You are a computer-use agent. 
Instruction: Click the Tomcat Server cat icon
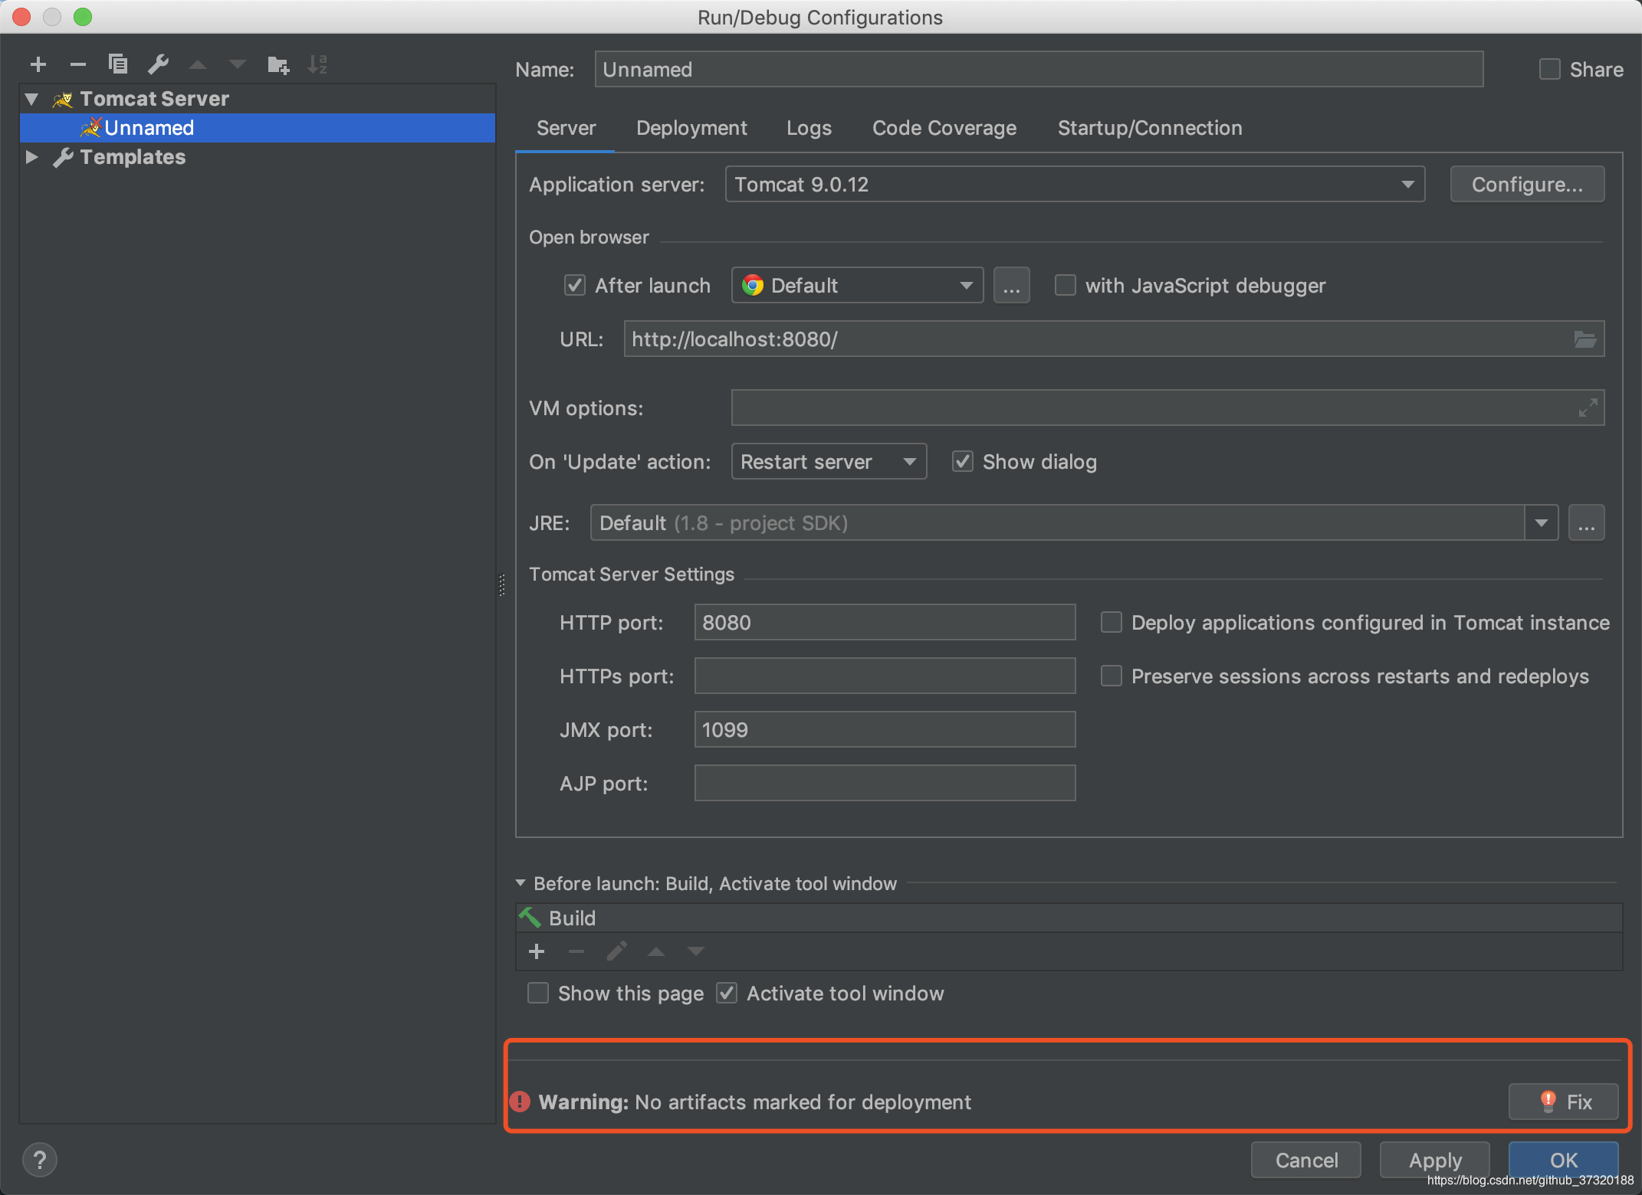[63, 99]
